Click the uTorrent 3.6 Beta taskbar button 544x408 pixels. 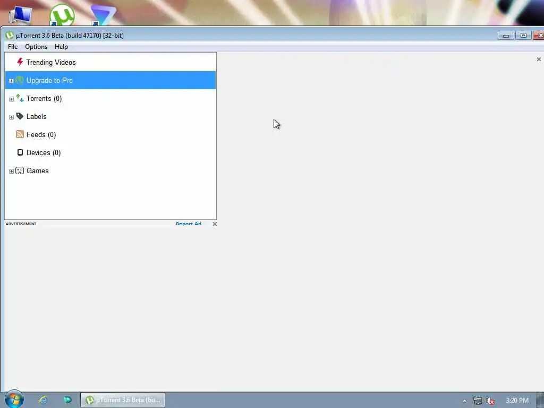point(123,400)
